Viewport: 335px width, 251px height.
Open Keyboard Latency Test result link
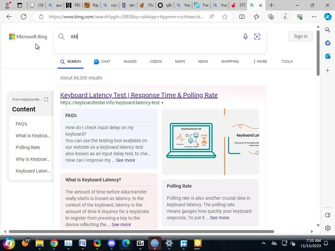click(139, 95)
